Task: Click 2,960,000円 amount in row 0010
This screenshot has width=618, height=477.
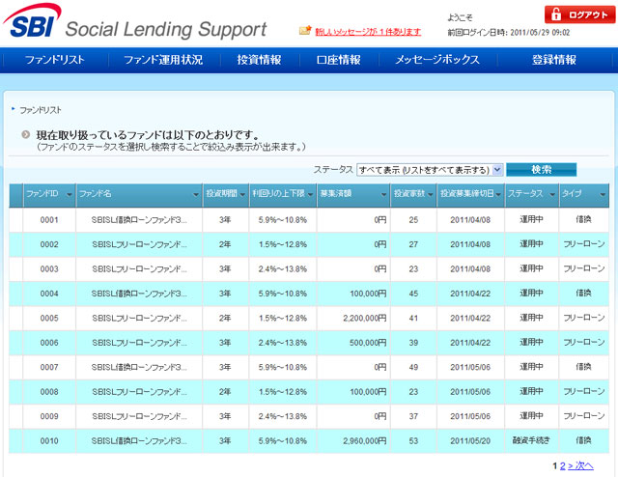Action: tap(365, 441)
